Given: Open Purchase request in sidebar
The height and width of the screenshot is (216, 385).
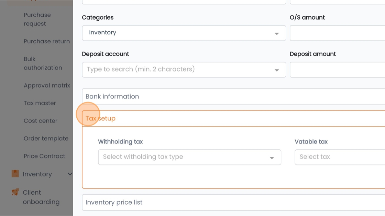Looking at the screenshot, I should (37, 19).
